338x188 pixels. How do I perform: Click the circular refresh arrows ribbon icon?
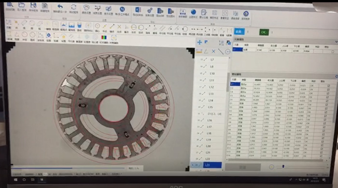[73, 7]
